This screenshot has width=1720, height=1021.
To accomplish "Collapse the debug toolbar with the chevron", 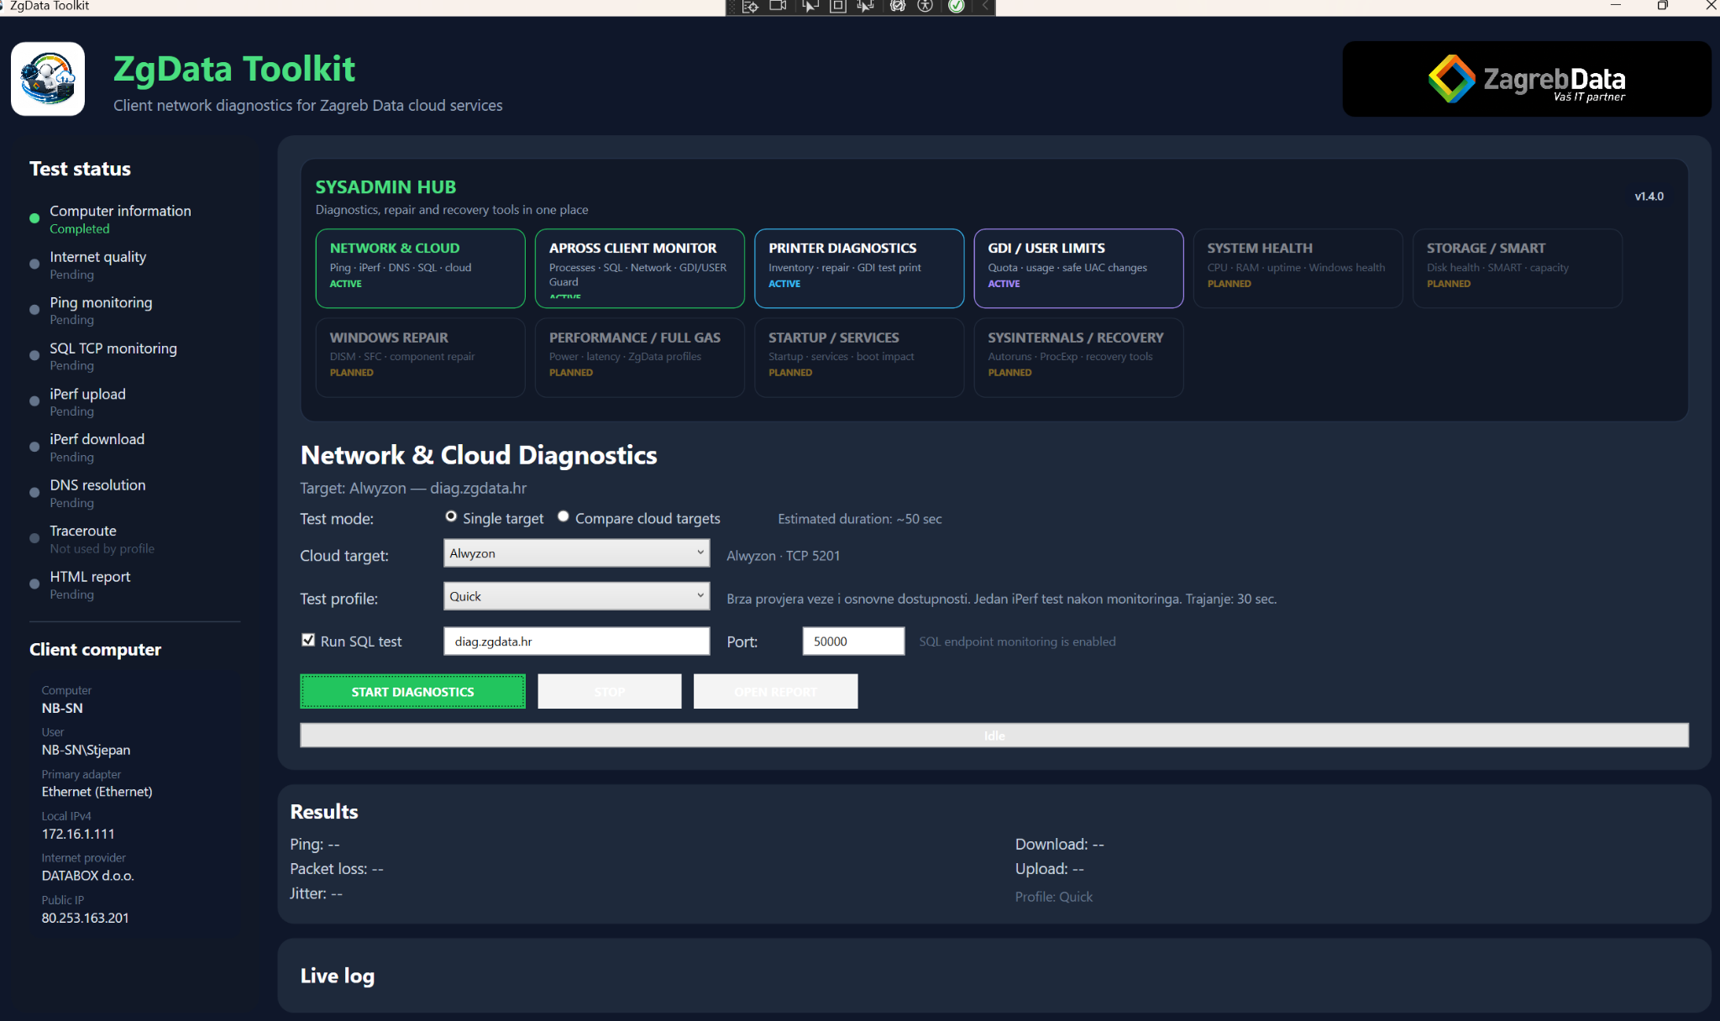I will coord(985,7).
